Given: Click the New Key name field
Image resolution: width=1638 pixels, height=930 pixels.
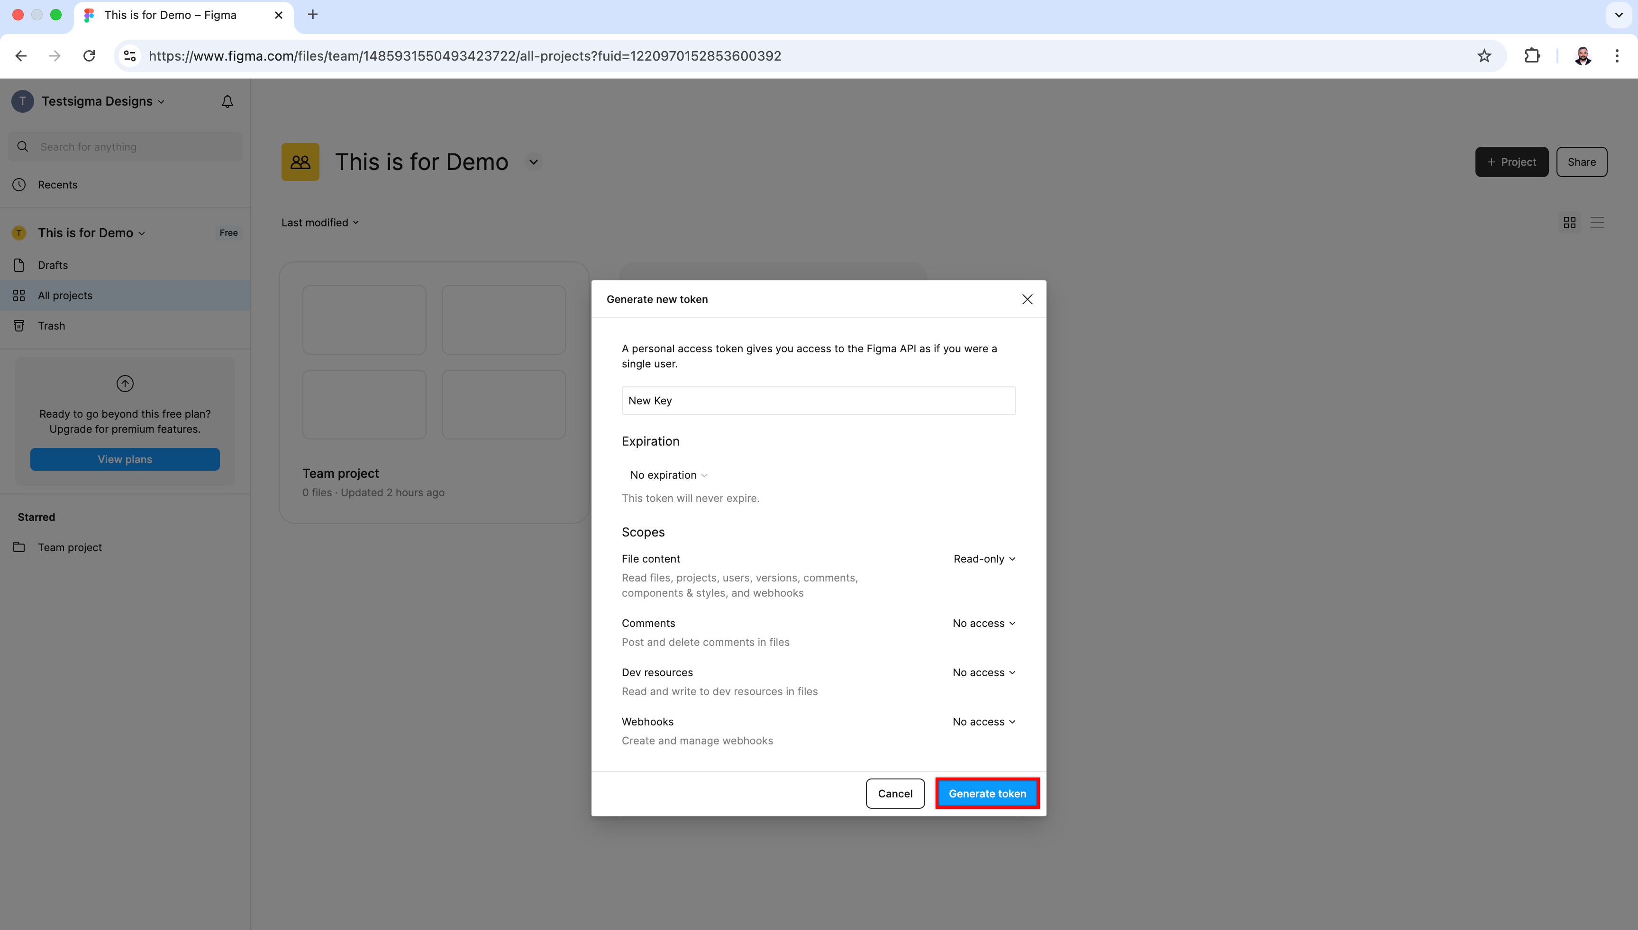Looking at the screenshot, I should coord(818,401).
